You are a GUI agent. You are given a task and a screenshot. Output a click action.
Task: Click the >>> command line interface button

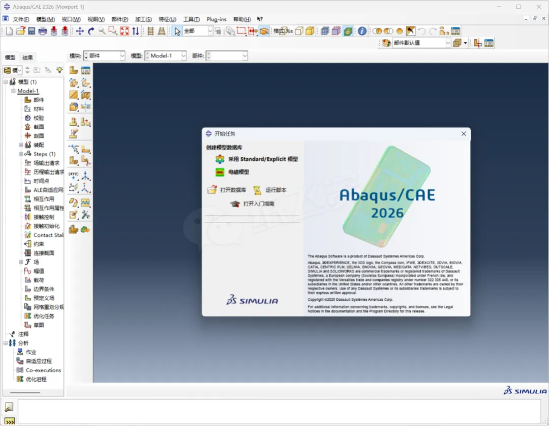pyautogui.click(x=10, y=422)
